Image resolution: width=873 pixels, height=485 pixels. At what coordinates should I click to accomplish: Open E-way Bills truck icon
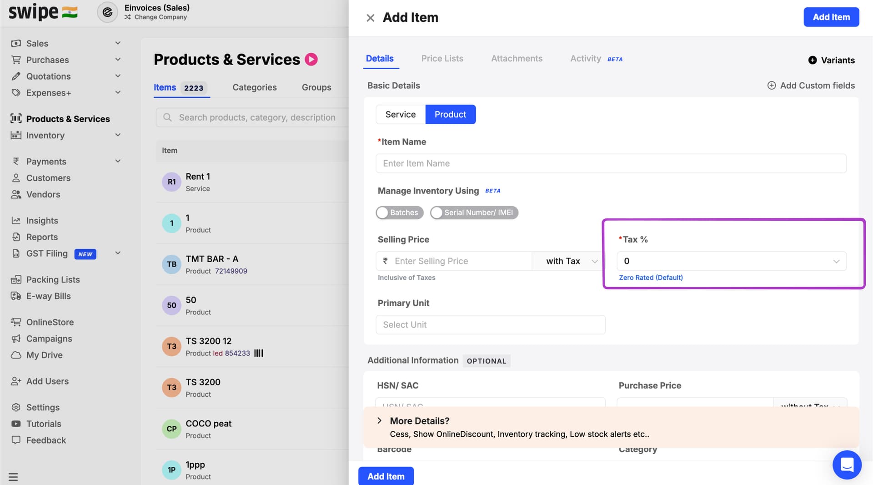tap(16, 296)
